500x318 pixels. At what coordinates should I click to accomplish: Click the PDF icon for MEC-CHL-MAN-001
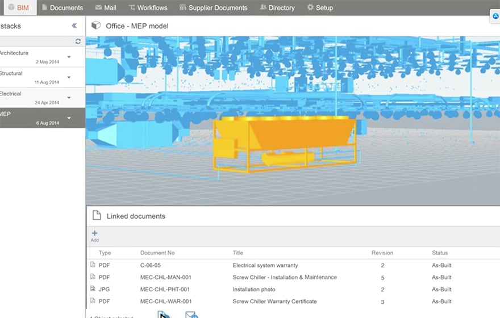(93, 277)
